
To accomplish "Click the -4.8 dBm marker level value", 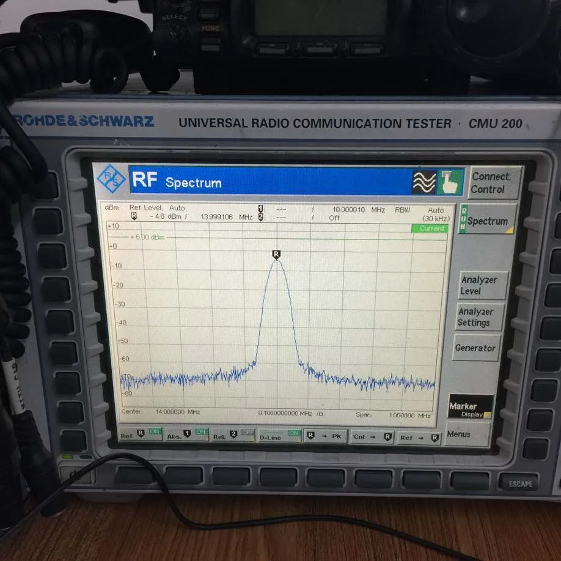I will click(x=166, y=216).
